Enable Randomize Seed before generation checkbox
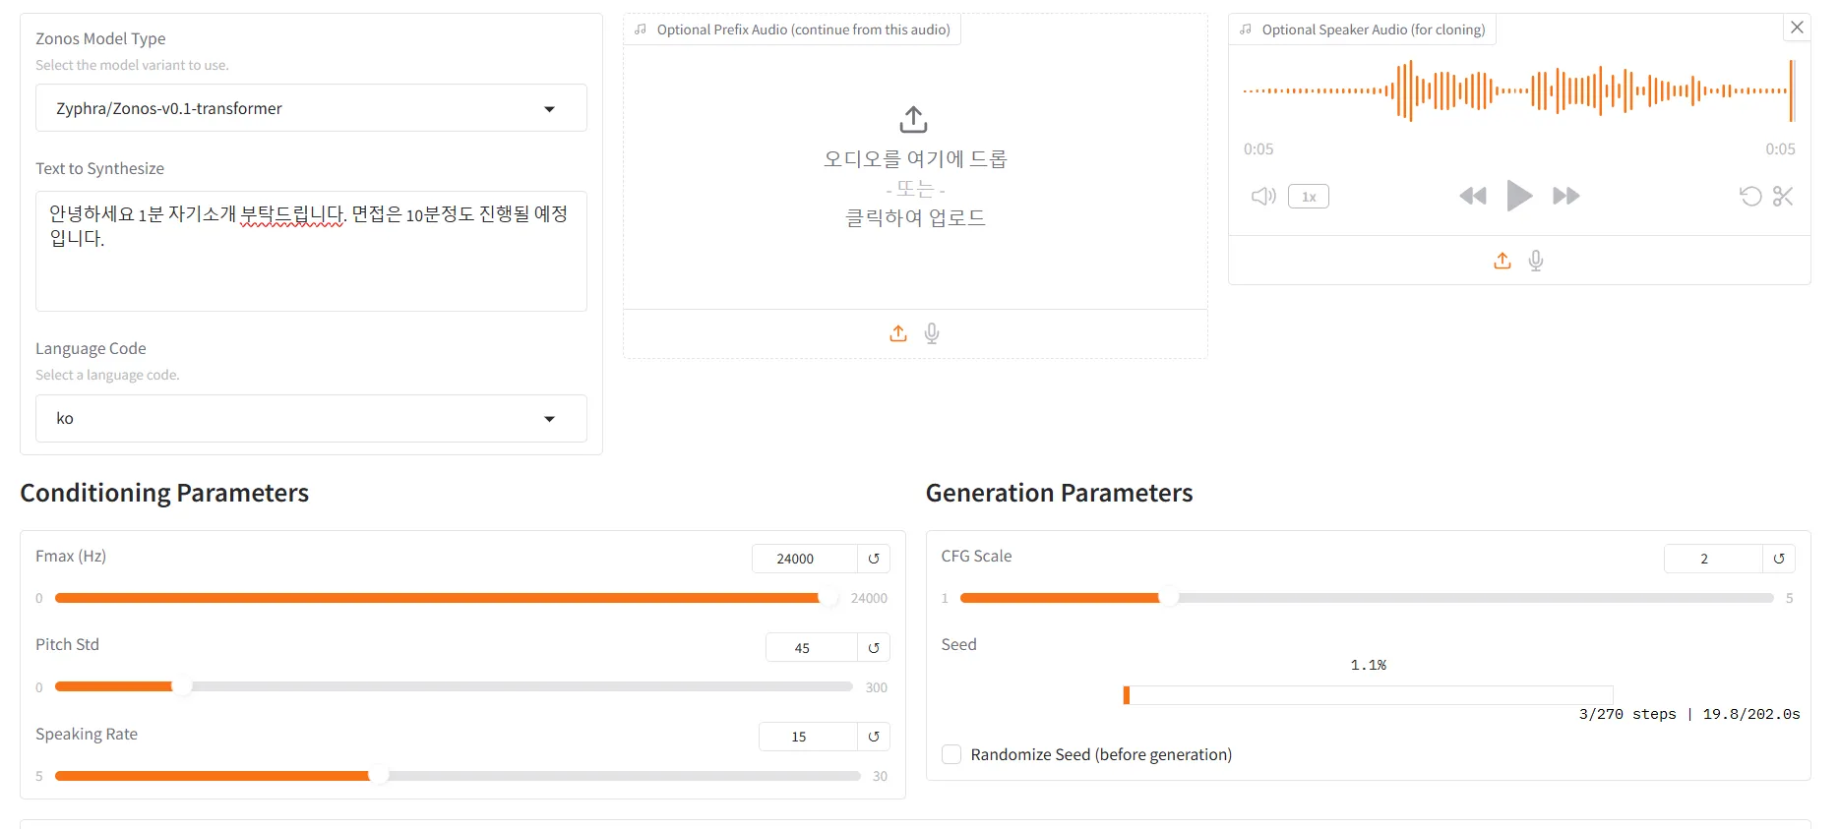This screenshot has width=1840, height=829. 951,754
